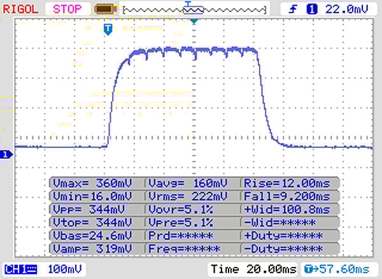Click the waveform memory position overview bar

[194, 10]
